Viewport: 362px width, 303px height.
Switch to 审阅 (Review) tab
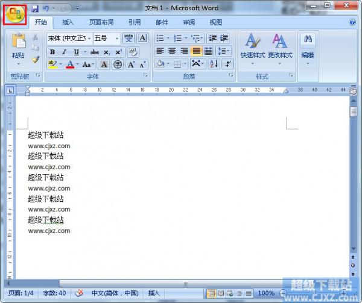pyautogui.click(x=189, y=22)
